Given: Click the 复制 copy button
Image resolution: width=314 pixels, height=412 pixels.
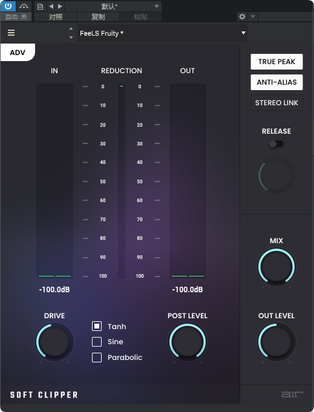Looking at the screenshot, I should coord(98,17).
